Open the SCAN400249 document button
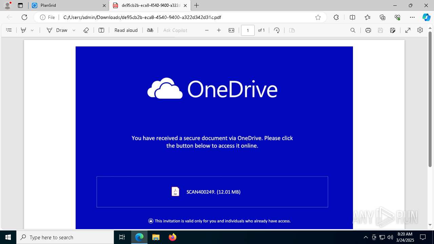Screen dimensions: 434x244 click(x=212, y=192)
